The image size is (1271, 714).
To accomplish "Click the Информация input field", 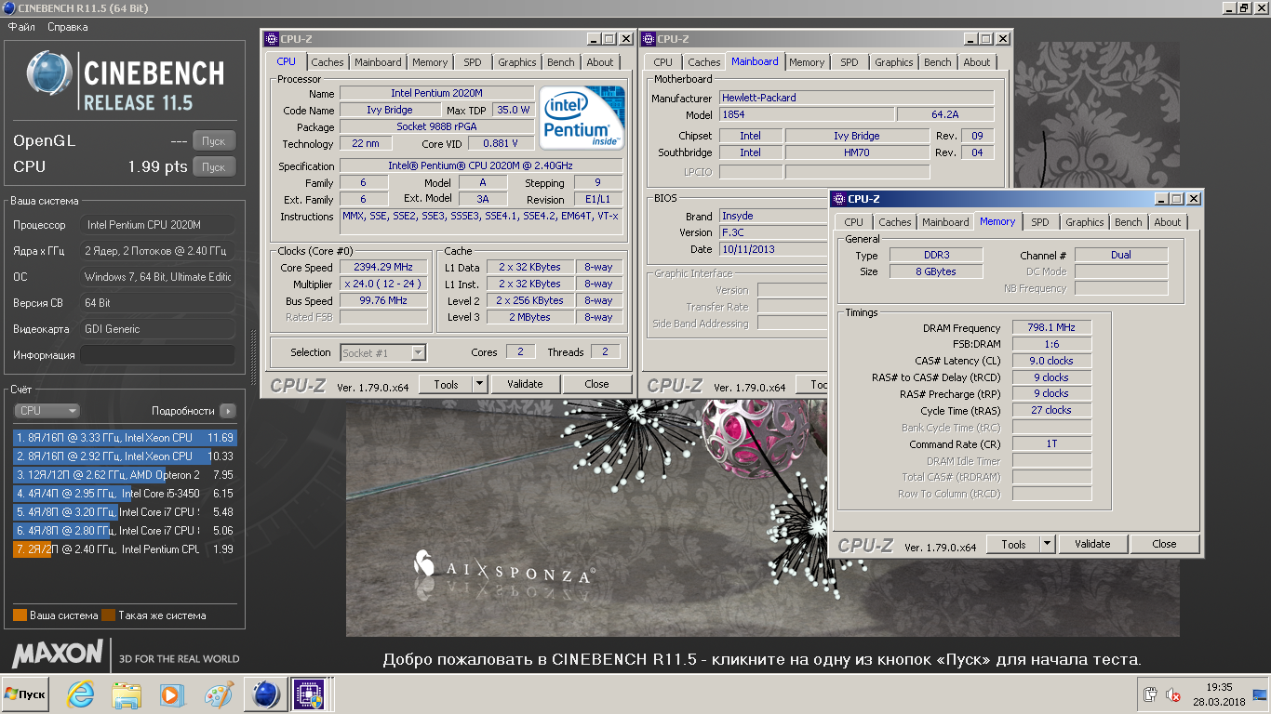I will point(157,355).
